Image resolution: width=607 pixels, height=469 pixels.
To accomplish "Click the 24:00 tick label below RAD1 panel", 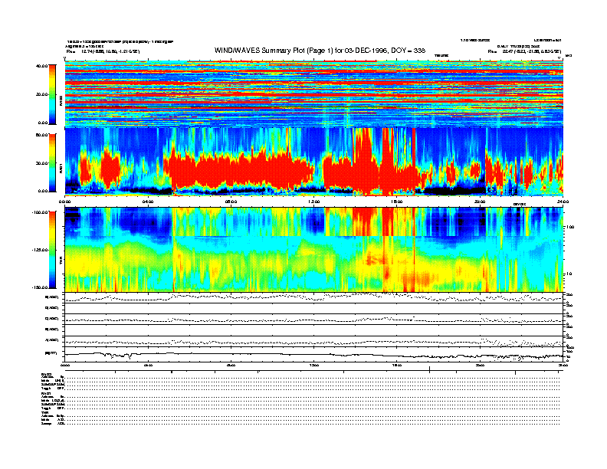I will coord(563,202).
